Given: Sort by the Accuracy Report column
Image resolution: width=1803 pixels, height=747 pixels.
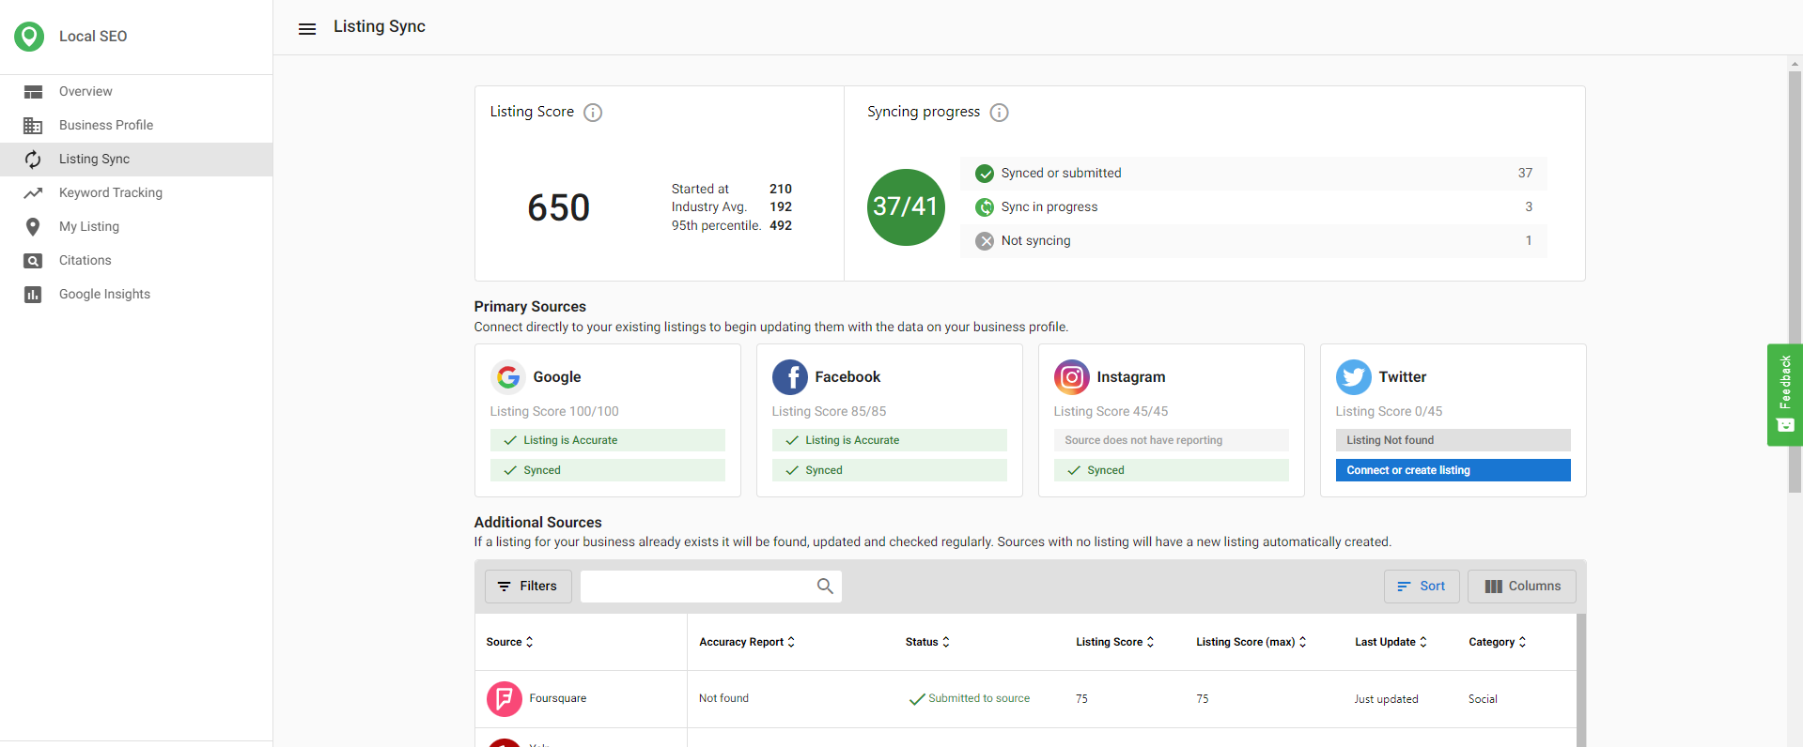Looking at the screenshot, I should [747, 642].
